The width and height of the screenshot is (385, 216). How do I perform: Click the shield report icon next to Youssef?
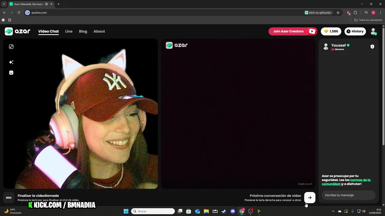[x=372, y=46]
